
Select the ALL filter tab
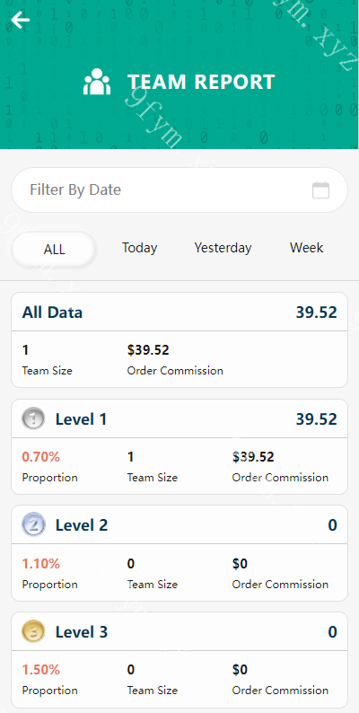point(54,250)
